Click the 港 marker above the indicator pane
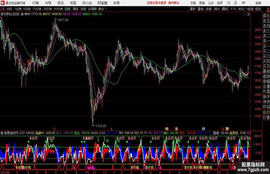Viewport: 270px width, 174px height. [x=176, y=129]
